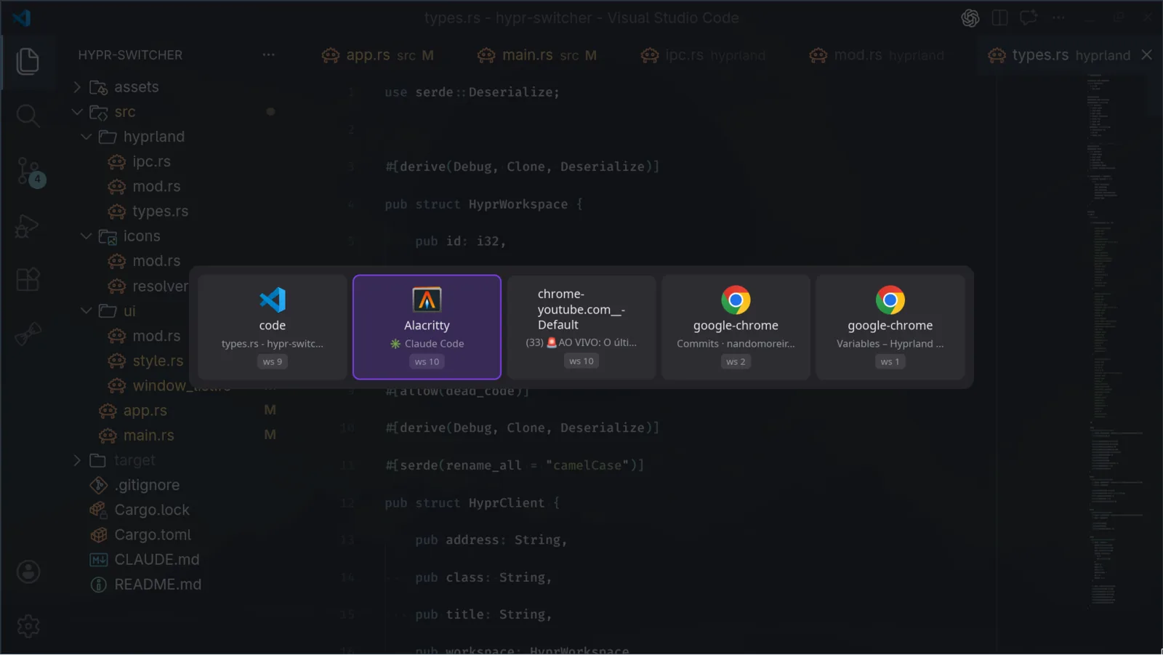Open the title bar more actions ellipsis
The height and width of the screenshot is (658, 1163).
point(1058,18)
